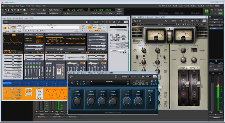Viewport: 225px width, 123px height.
Task: Click the keyboard icon in Surge plugin toolbar
Action: pos(126,22)
